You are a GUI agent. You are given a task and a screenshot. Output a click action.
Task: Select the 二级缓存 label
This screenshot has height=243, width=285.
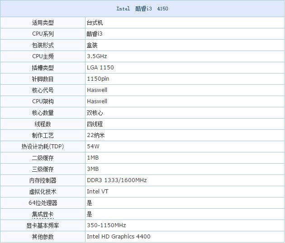click(x=43, y=158)
